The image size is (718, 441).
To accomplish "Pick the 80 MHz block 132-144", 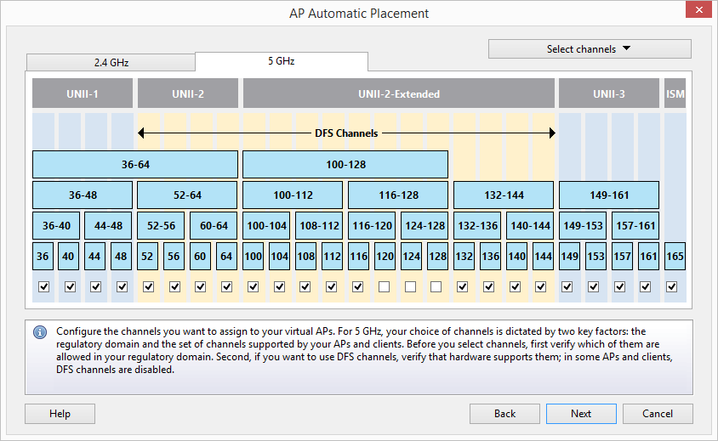I will (x=504, y=195).
